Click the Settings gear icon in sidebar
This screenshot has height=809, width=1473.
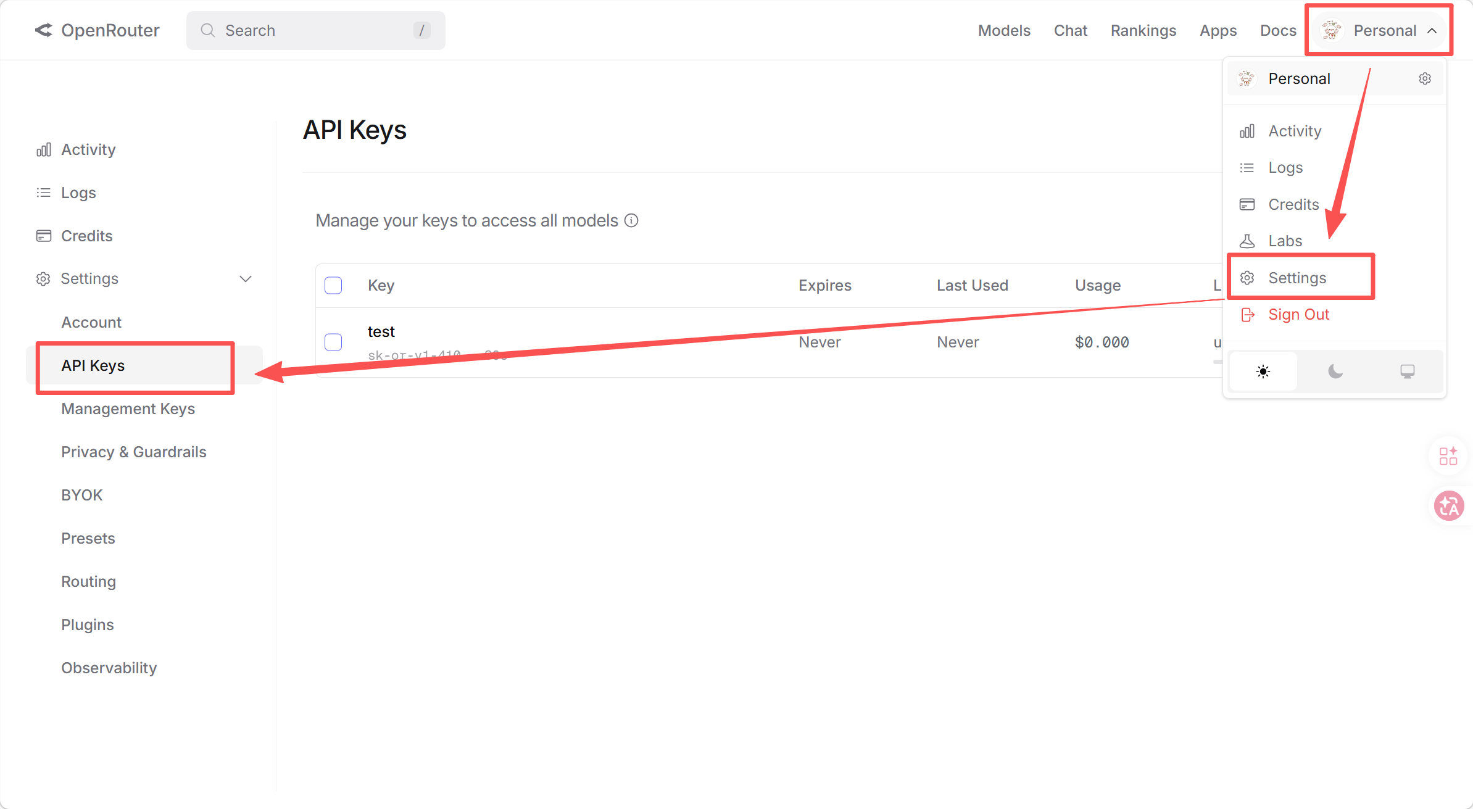[43, 279]
